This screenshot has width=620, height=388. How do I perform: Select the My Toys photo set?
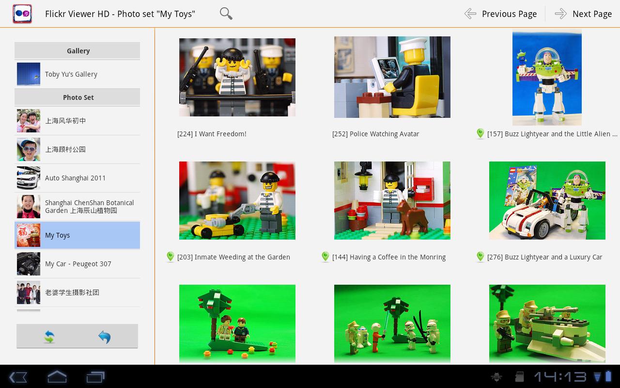77,235
